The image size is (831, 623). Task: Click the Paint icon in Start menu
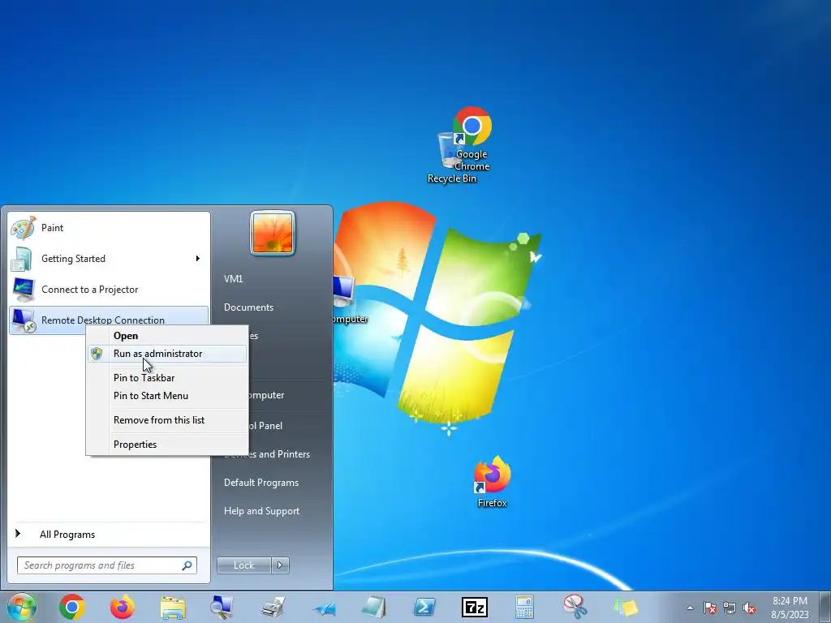pyautogui.click(x=23, y=228)
